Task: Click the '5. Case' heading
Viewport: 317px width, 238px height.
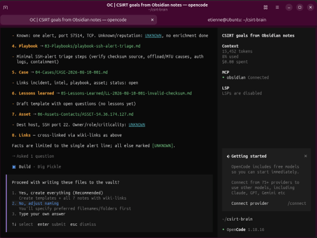Action: coord(20,72)
